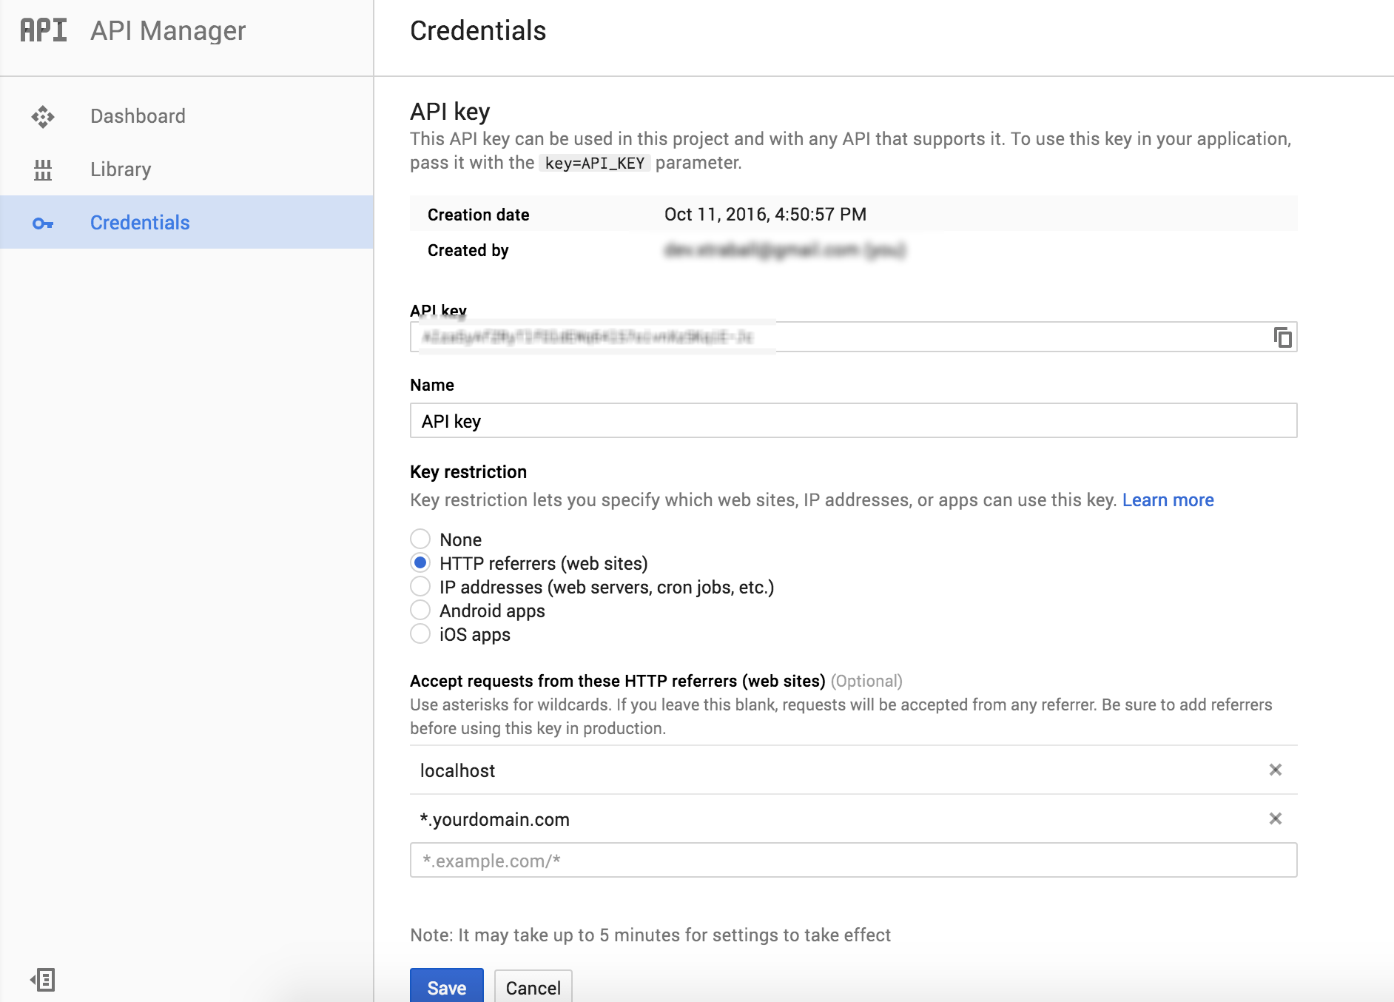Select the None key restriction option
1394x1002 pixels.
[x=420, y=539]
